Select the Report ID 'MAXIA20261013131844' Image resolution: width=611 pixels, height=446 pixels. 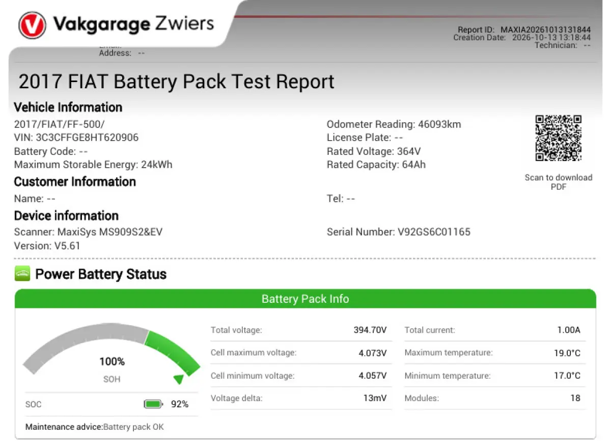(545, 30)
